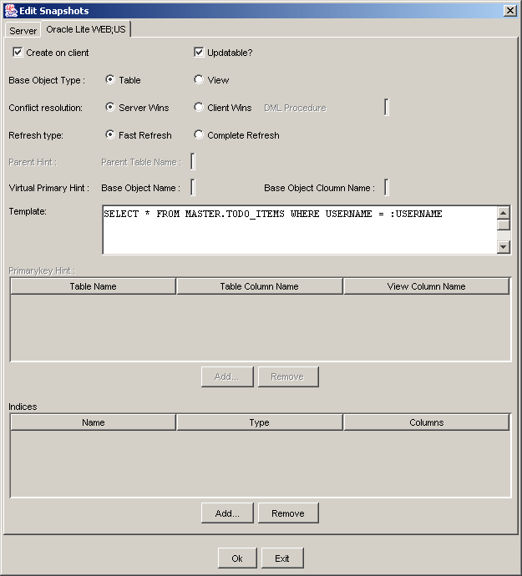Click the Indices Columns header
The width and height of the screenshot is (522, 576).
[427, 422]
